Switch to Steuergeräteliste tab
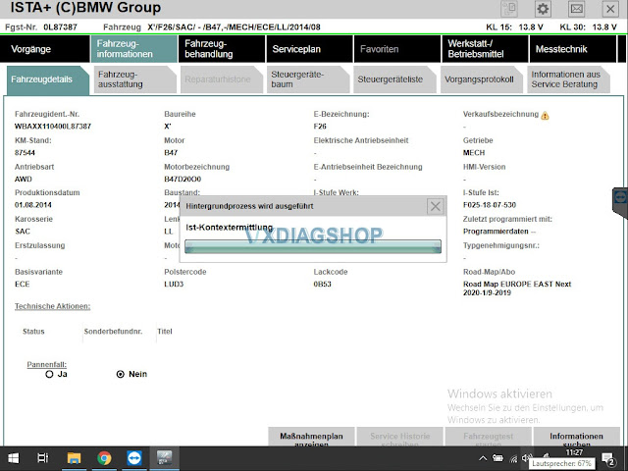 click(x=394, y=79)
